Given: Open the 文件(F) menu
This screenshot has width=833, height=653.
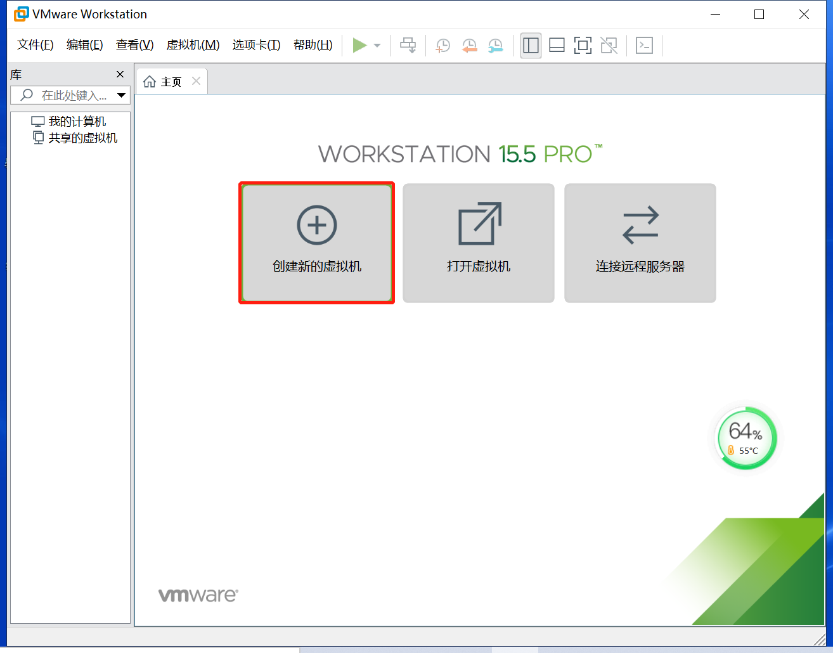Looking at the screenshot, I should [x=36, y=45].
